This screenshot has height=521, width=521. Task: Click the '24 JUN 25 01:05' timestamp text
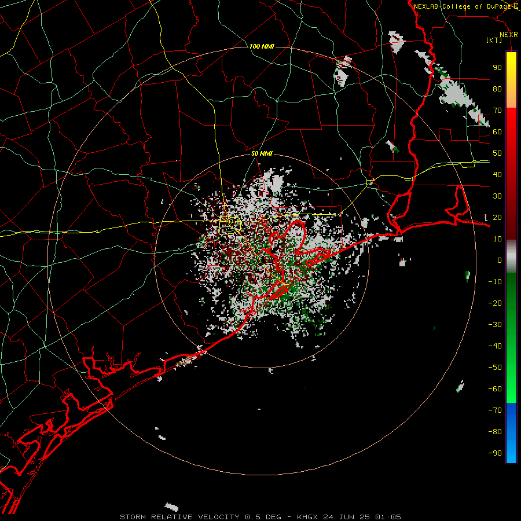click(362, 517)
